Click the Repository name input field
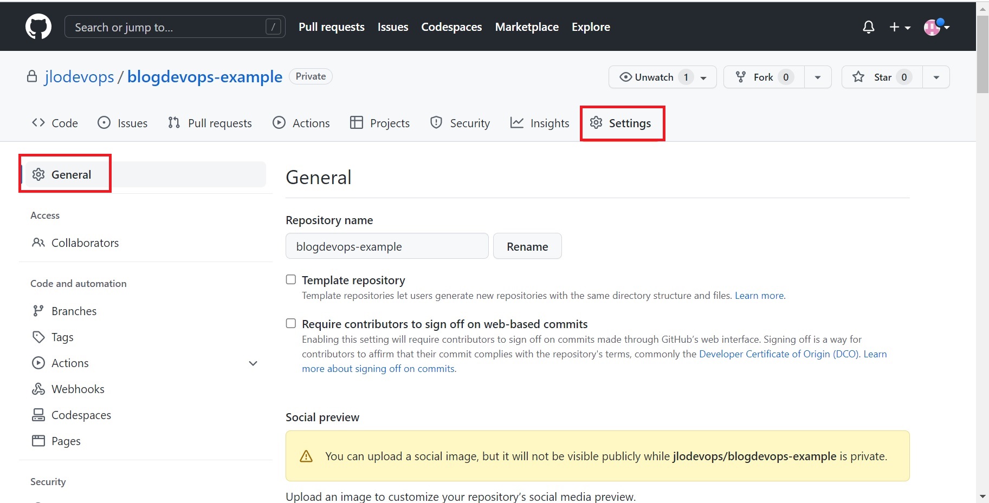 (387, 246)
